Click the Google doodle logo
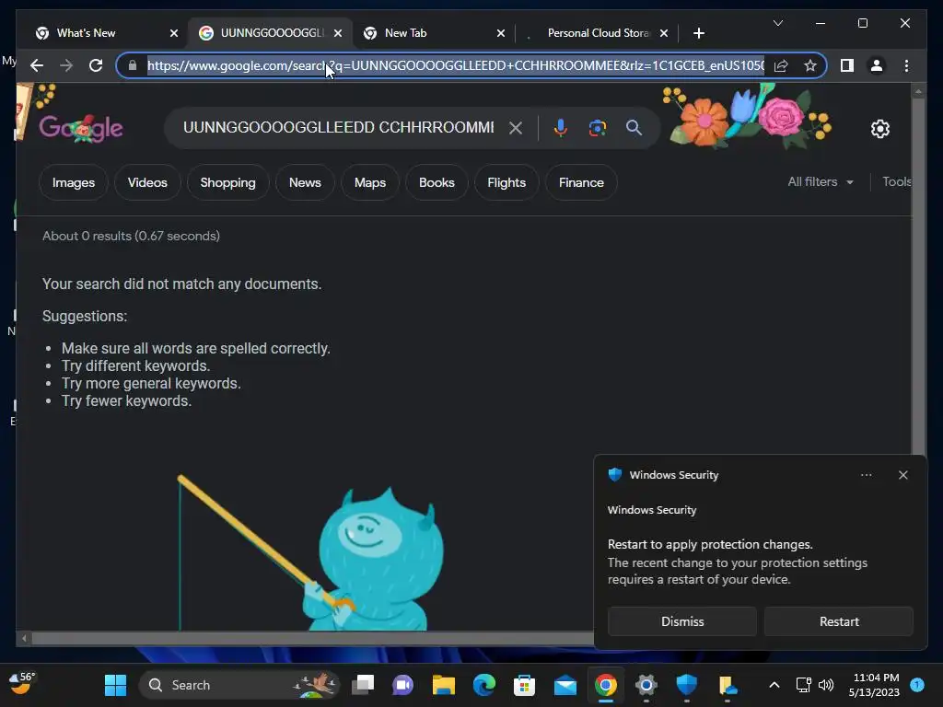 [81, 127]
